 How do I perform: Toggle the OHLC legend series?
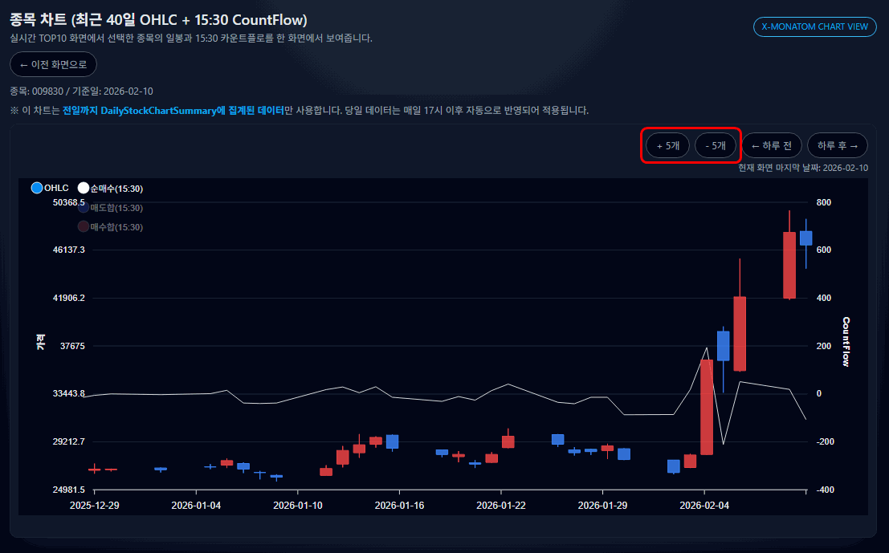56,189
